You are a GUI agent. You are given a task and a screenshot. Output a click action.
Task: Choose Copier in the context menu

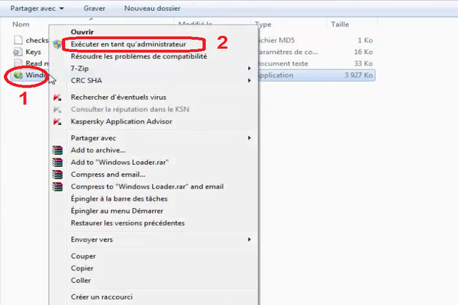click(82, 268)
